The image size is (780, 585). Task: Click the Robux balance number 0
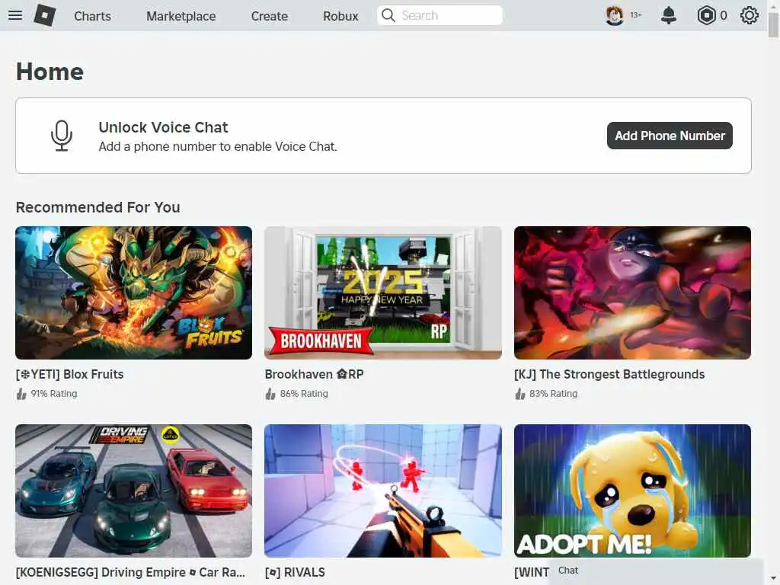coord(724,15)
